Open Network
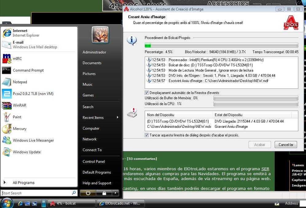 coord(100,139)
